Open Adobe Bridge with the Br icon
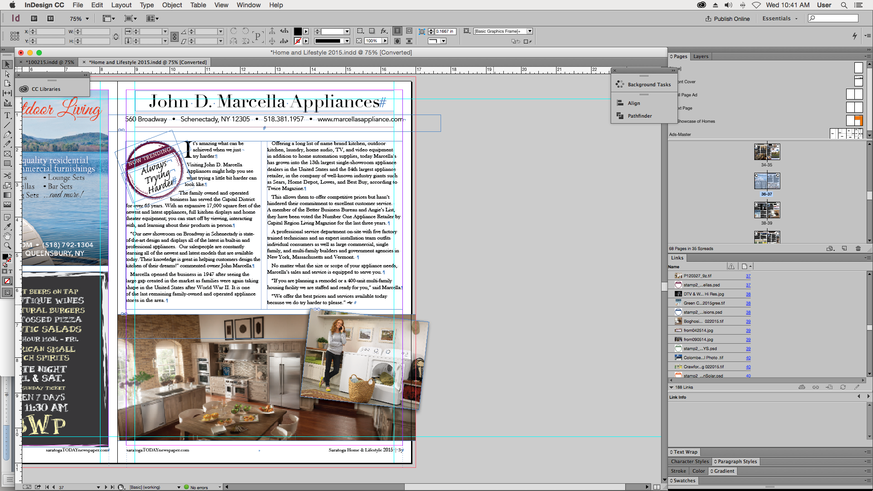The width and height of the screenshot is (873, 491). pyautogui.click(x=34, y=19)
